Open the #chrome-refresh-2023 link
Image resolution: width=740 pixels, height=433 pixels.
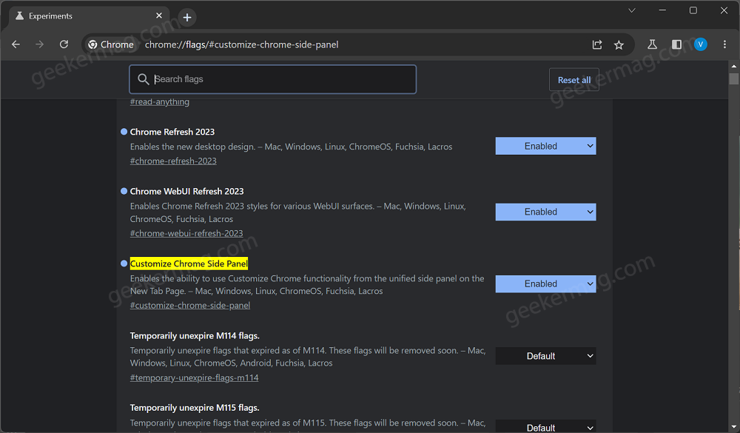173,161
